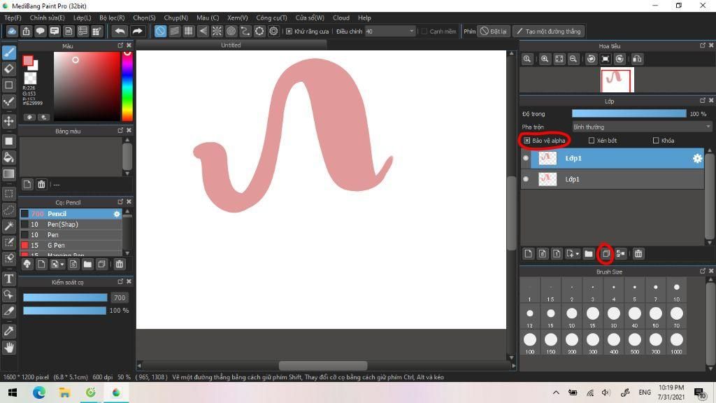Enable the concentric circle snap guide
716x403 pixels.
point(231,31)
